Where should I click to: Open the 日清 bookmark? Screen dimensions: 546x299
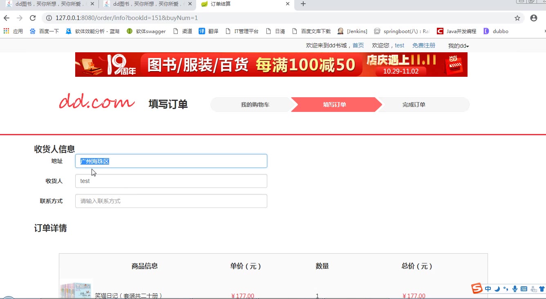[275, 31]
